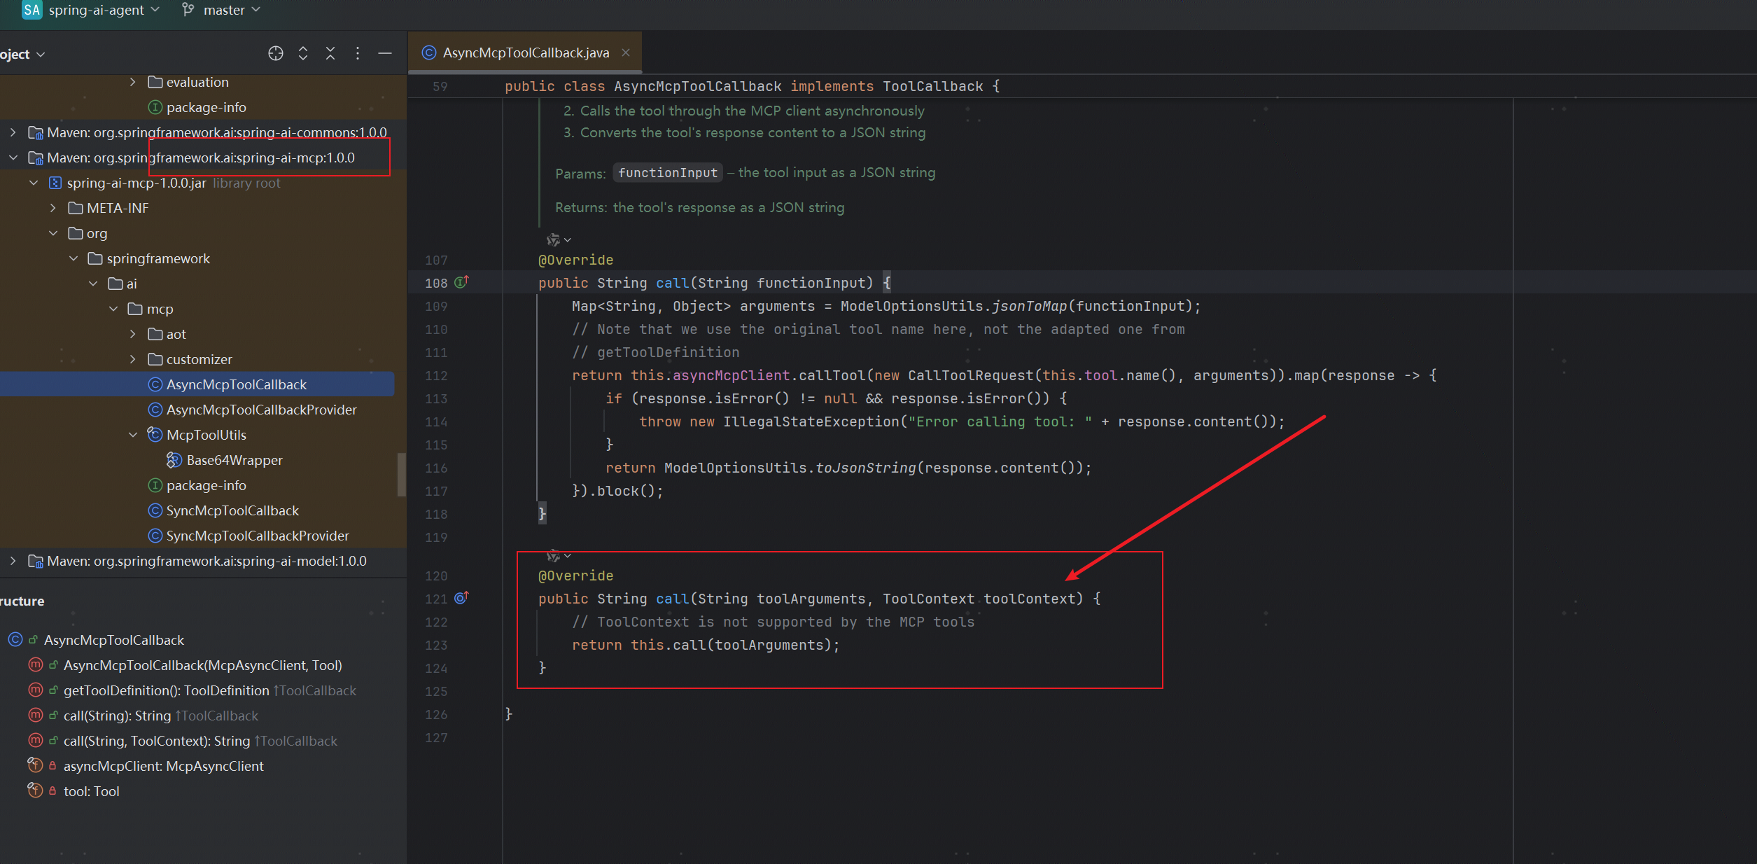Close the AsyncMcpToolCallback.java tab
Image resolution: width=1757 pixels, height=864 pixels.
pos(626,53)
